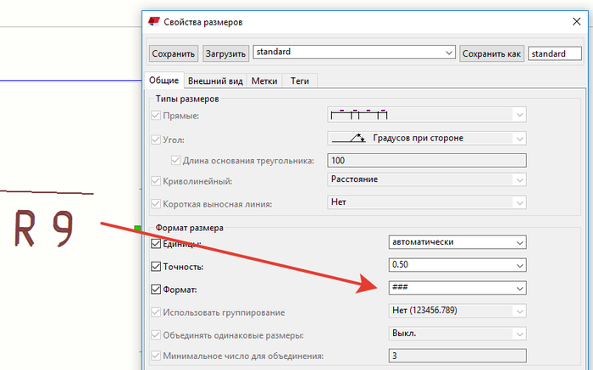Switch to the Внешний вид tab
The image size is (593, 370).
tap(215, 81)
